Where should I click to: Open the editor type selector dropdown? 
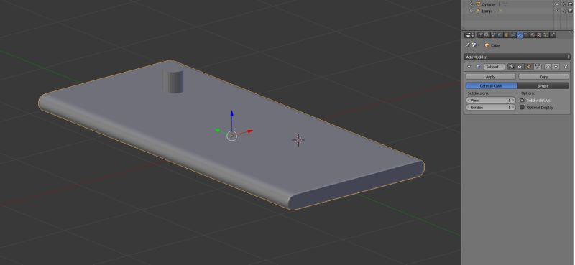click(470, 34)
